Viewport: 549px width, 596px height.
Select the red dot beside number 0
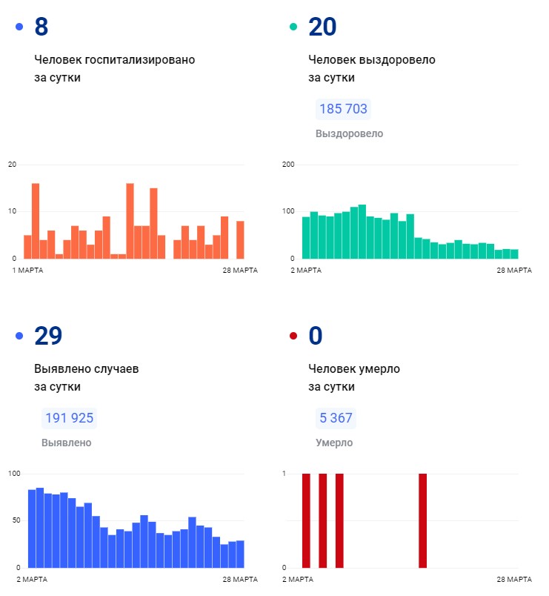293,336
